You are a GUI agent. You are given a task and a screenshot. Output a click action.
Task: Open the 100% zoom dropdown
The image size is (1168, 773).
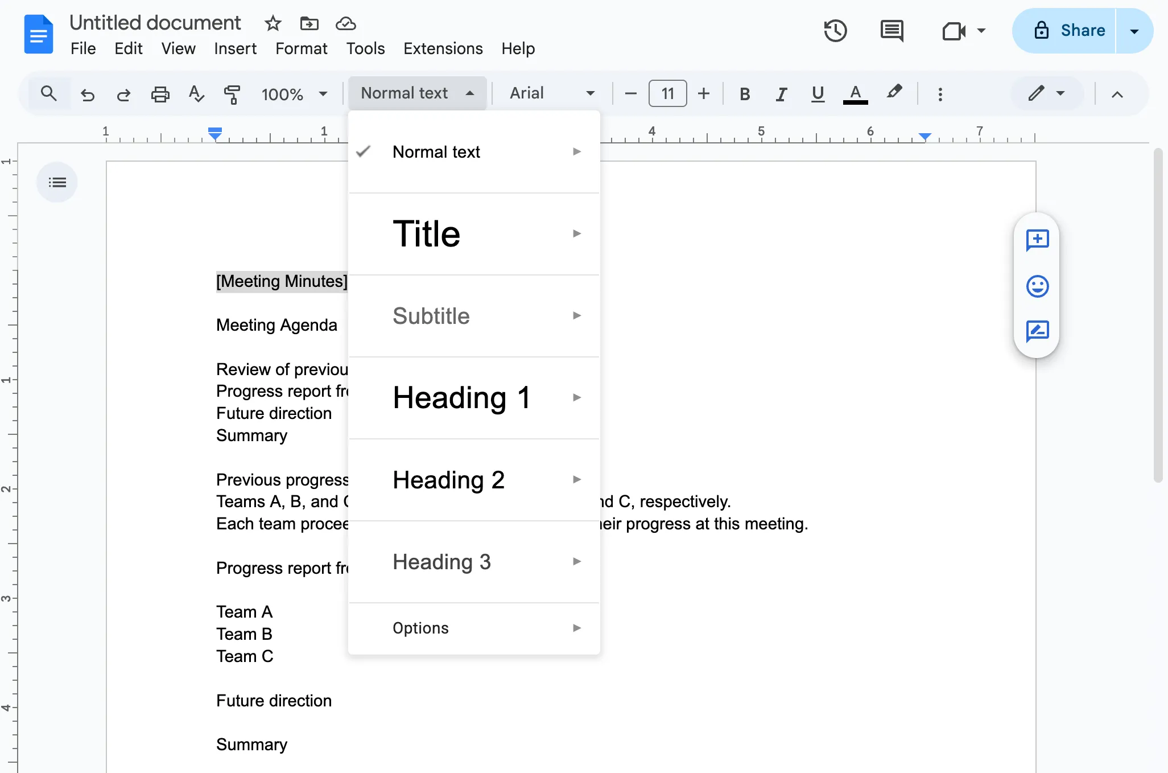click(294, 94)
